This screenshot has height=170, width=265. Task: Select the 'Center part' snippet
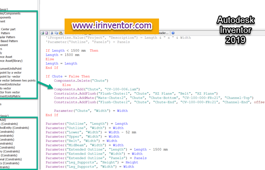8,29
